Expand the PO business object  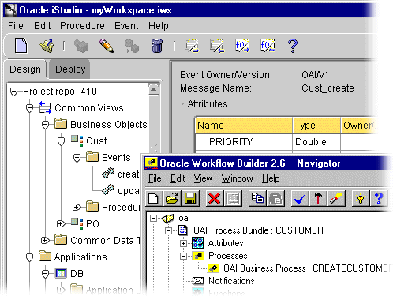pos(61,224)
